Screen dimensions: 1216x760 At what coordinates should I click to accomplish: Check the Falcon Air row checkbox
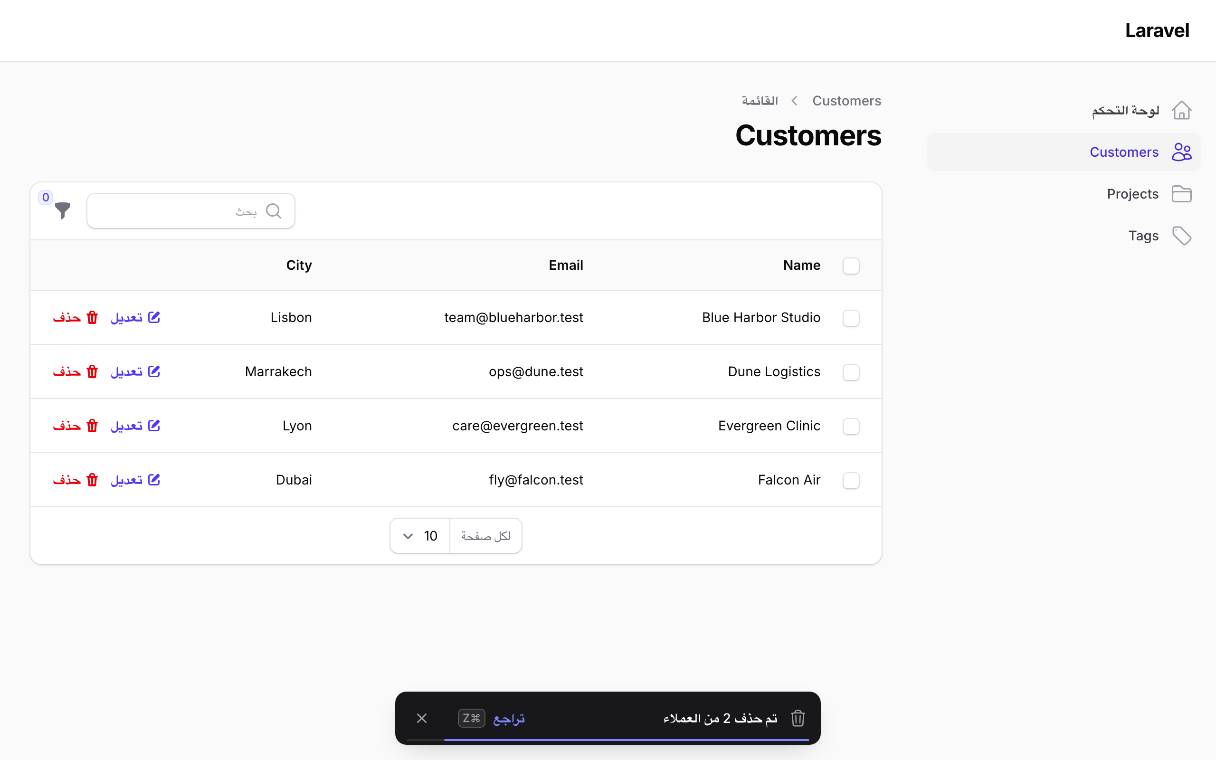pyautogui.click(x=851, y=480)
